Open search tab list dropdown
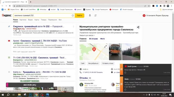Viewport: 174px width, 97px height. click(156, 2)
